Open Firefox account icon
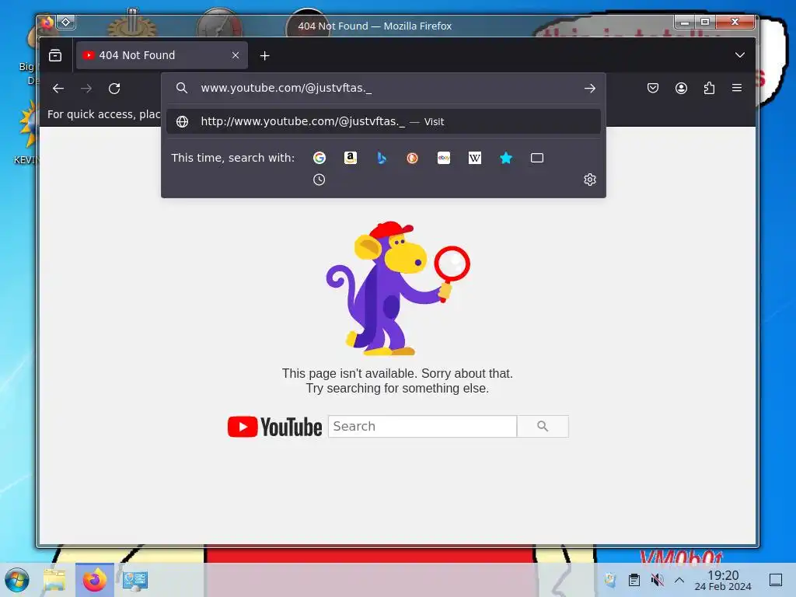 tap(681, 88)
